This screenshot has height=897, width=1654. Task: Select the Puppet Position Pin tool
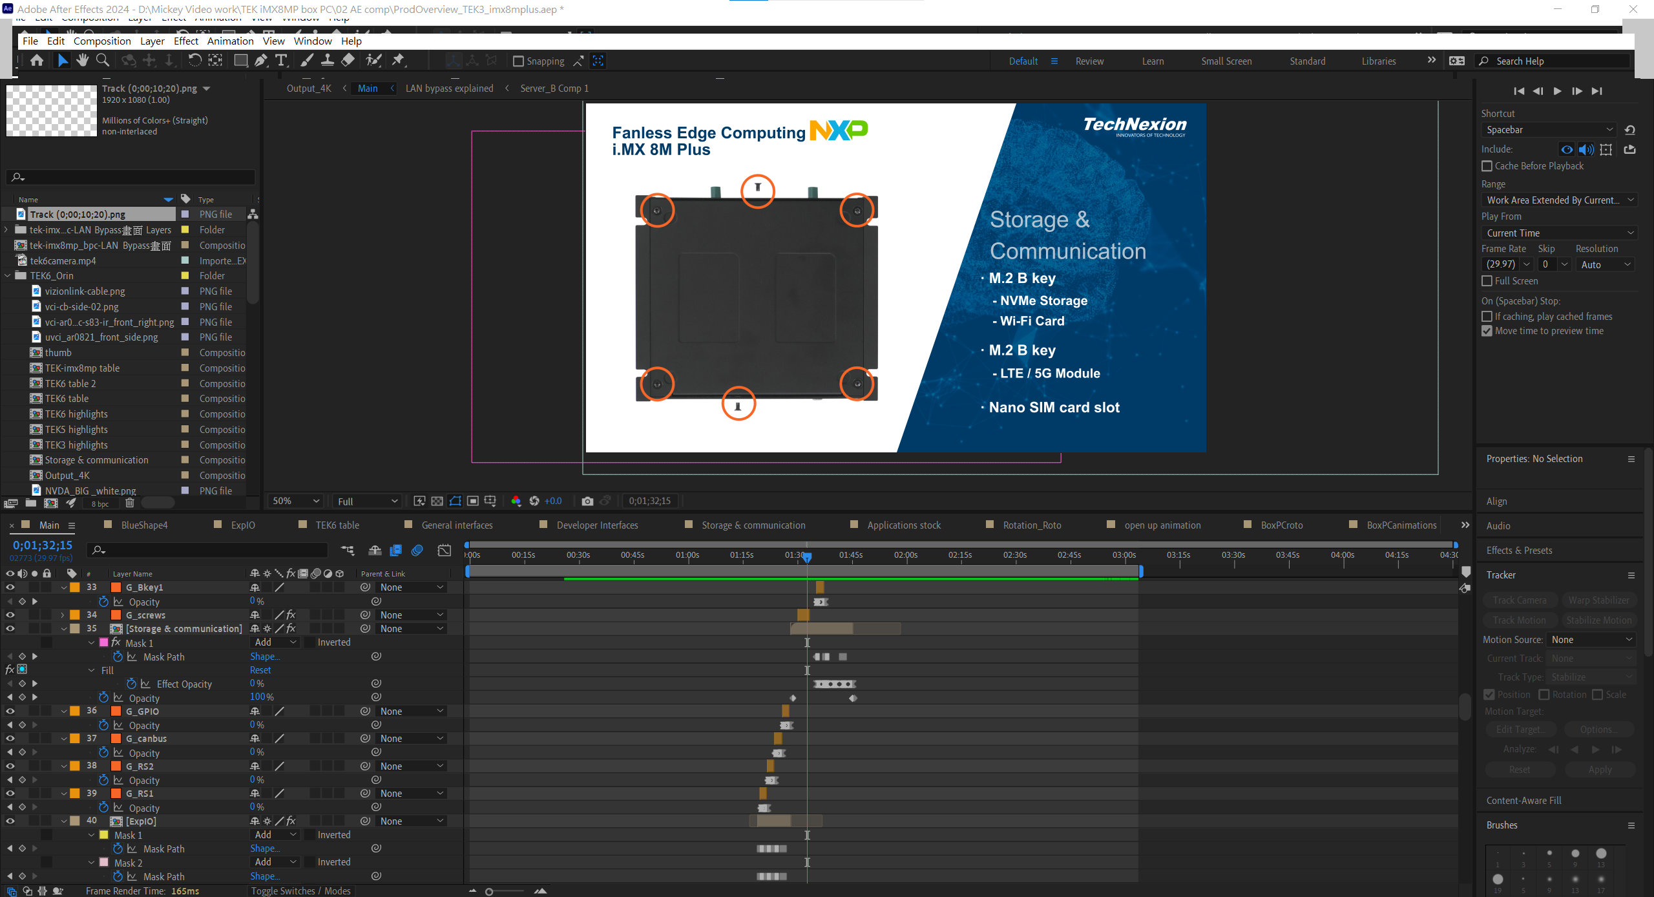coord(399,60)
